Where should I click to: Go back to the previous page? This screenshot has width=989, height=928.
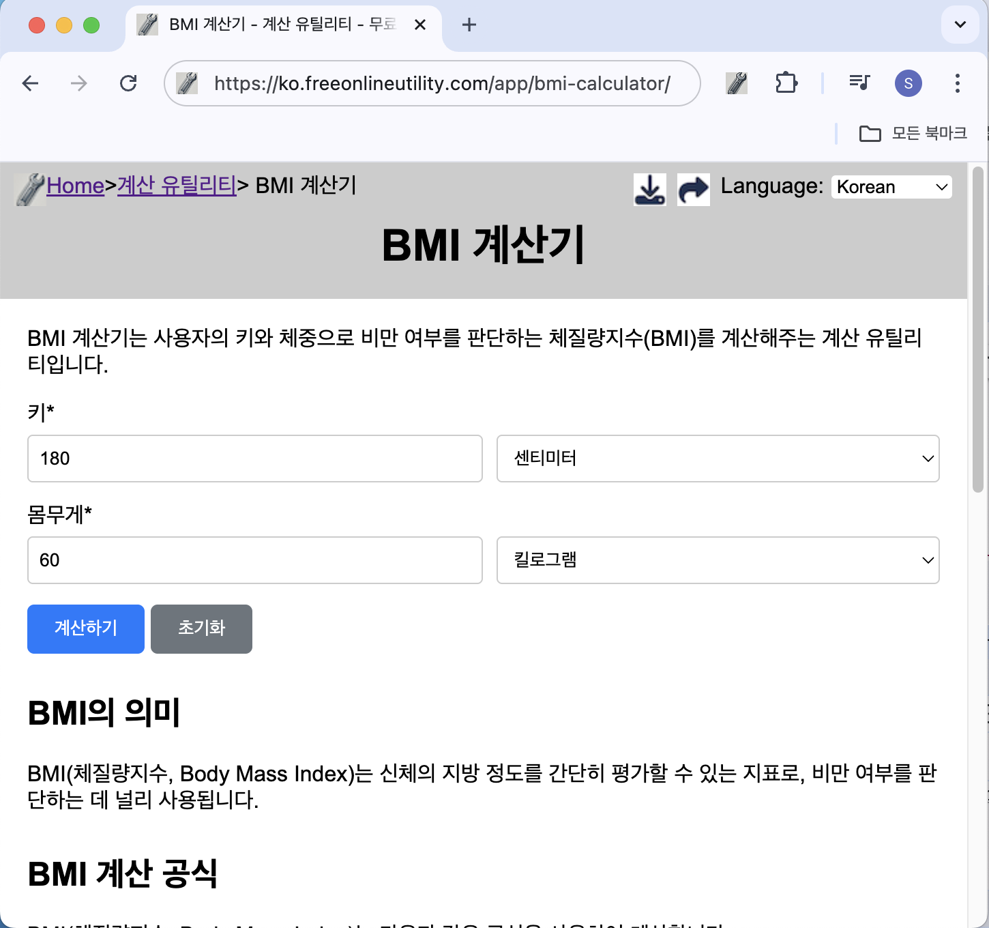[x=31, y=83]
